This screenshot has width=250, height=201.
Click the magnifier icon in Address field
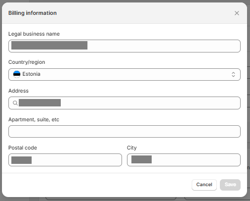click(15, 103)
